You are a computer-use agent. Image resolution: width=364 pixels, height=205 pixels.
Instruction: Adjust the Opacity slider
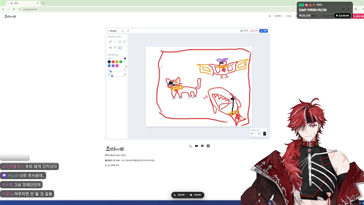117,76
